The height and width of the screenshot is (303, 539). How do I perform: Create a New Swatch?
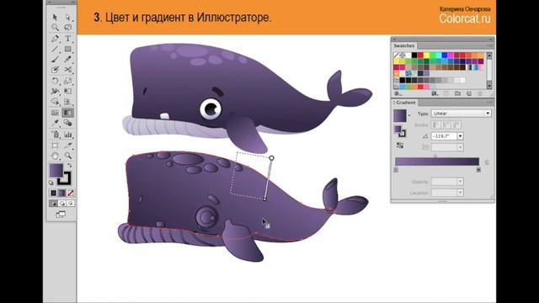469,93
